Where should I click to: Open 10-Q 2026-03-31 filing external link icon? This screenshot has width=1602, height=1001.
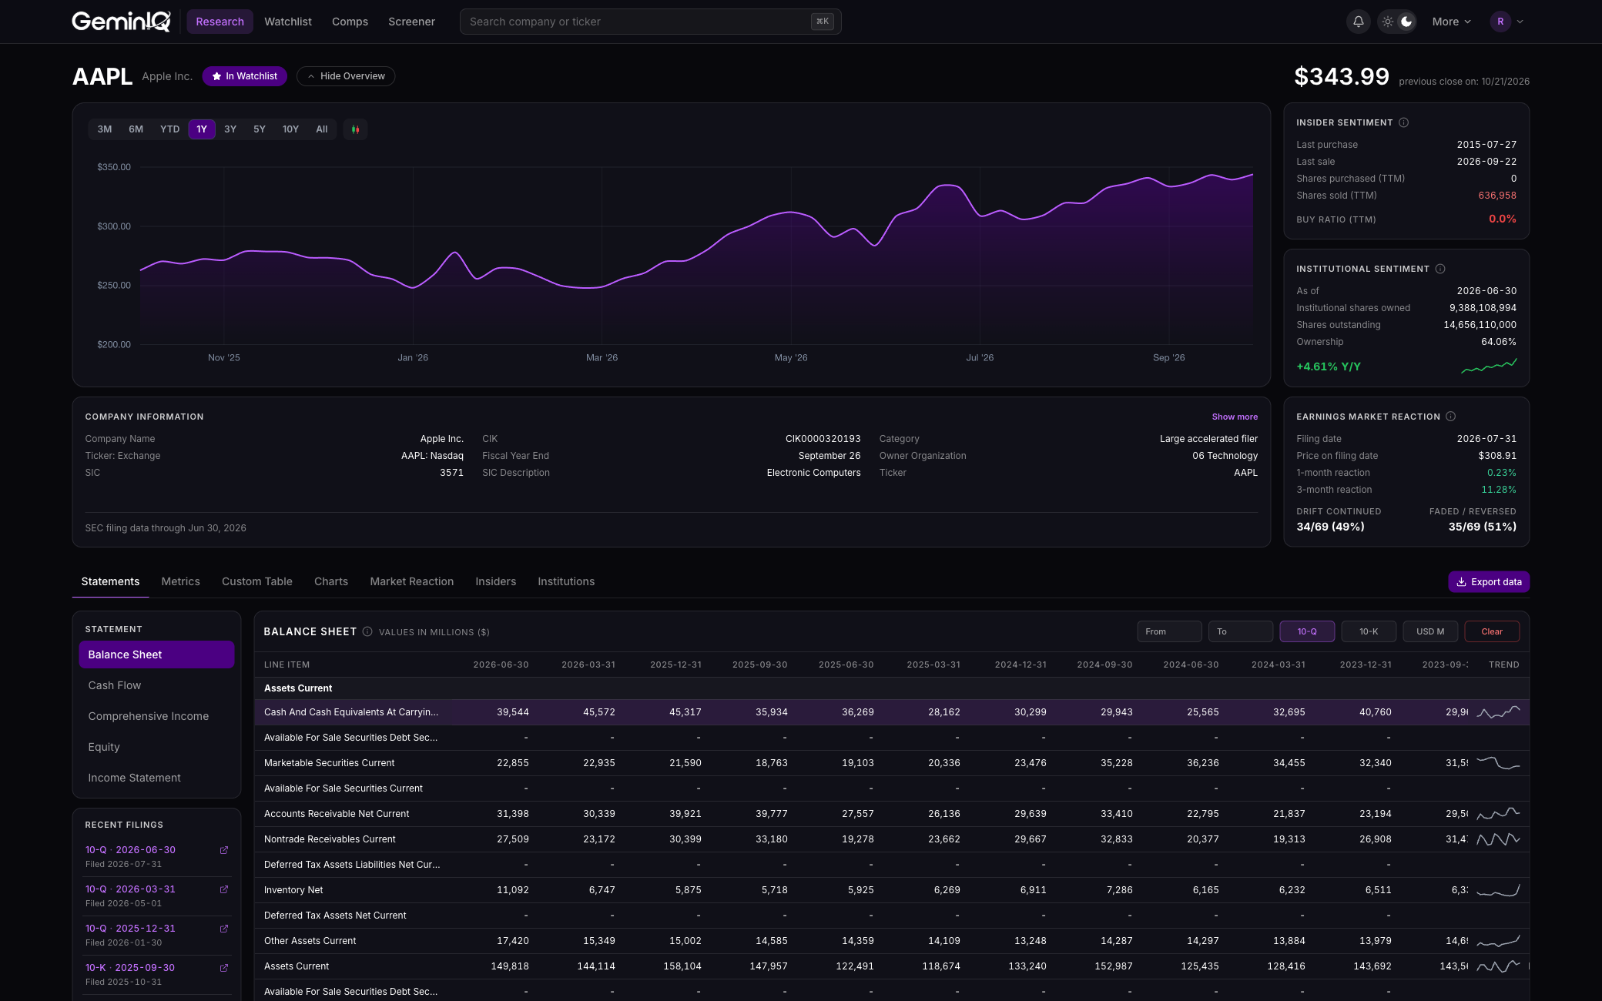[x=224, y=889]
